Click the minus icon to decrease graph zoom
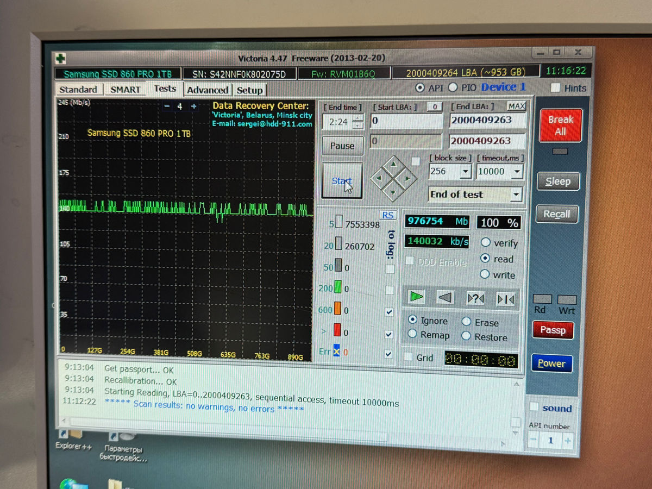The image size is (652, 489). 167,106
